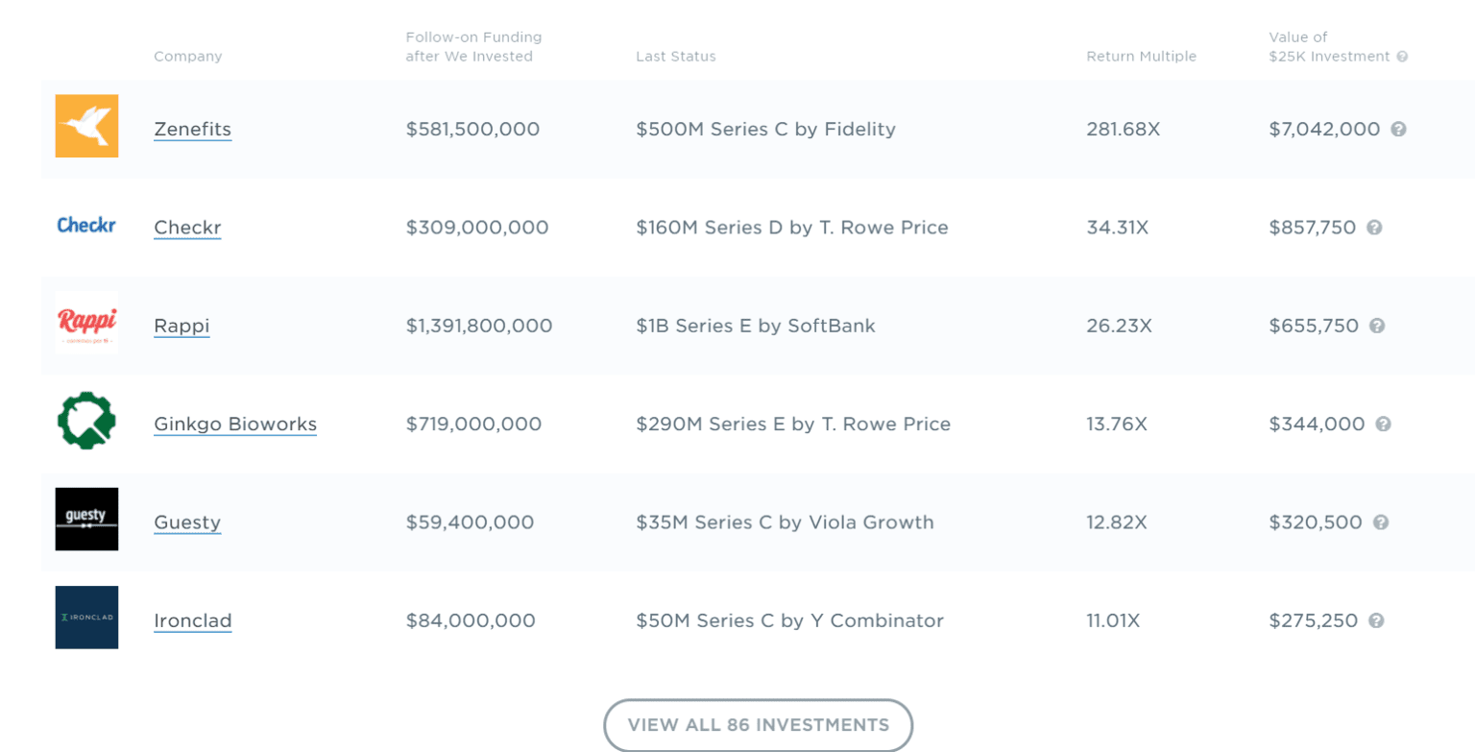Open the Guesty company link
Image resolution: width=1475 pixels, height=752 pixels.
coord(187,522)
